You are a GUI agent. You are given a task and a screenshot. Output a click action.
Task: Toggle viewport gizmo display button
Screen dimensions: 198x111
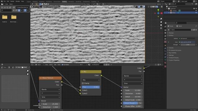[139, 7]
